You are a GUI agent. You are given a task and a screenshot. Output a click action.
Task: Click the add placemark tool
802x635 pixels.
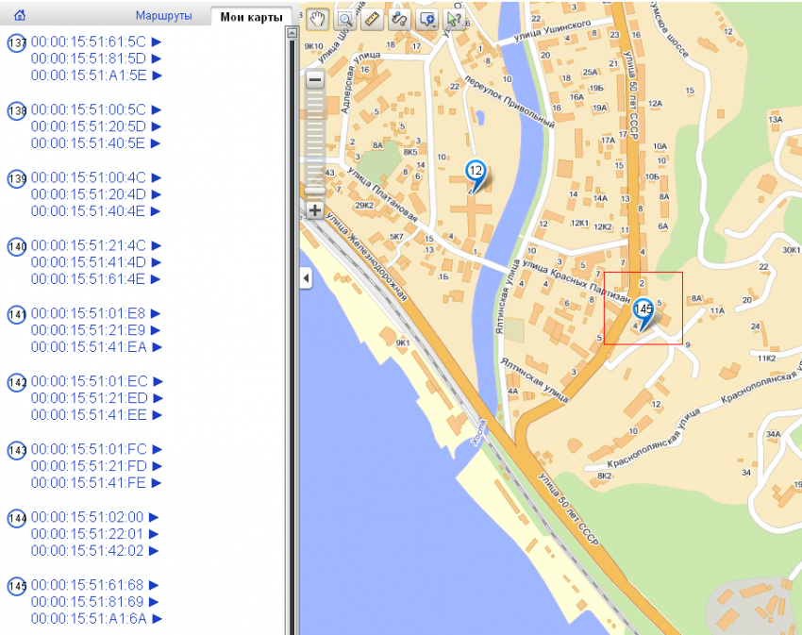click(x=426, y=19)
